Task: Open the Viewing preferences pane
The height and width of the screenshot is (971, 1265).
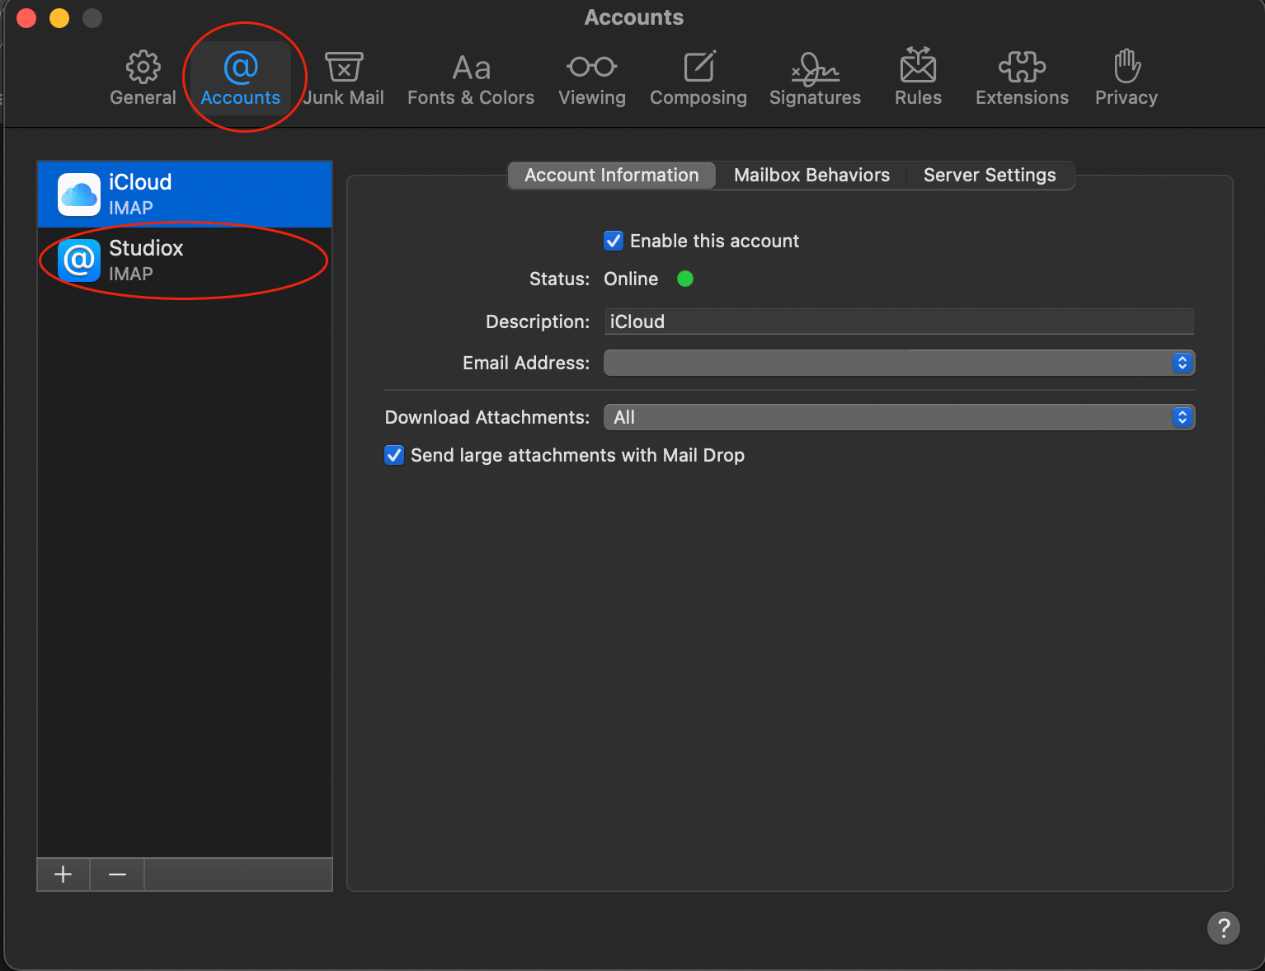Action: 592,80
